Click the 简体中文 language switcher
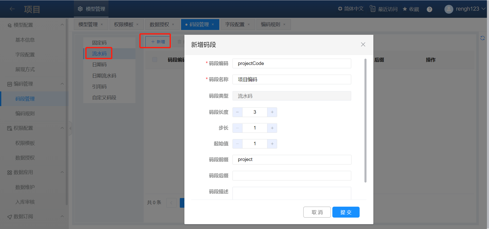 coord(351,9)
